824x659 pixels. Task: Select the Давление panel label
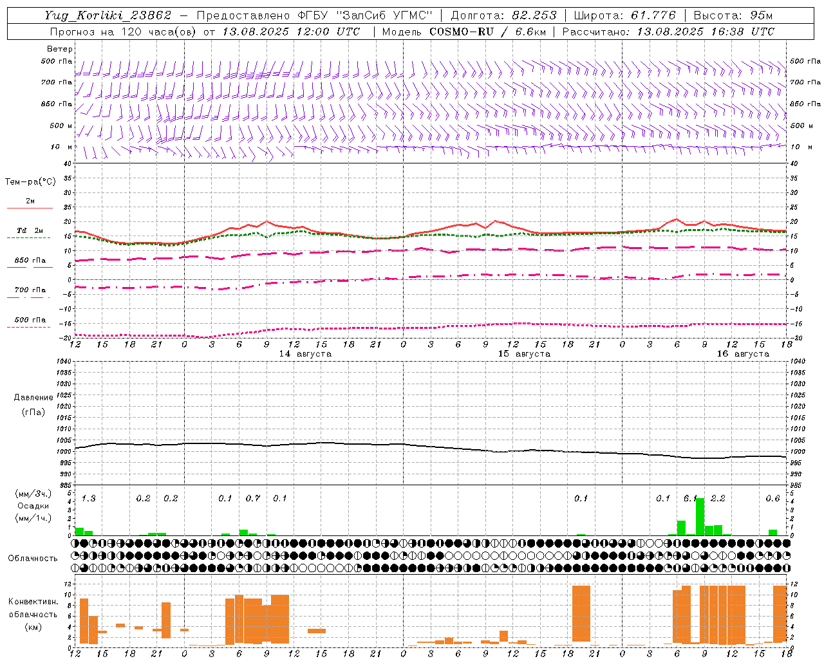[x=33, y=398]
